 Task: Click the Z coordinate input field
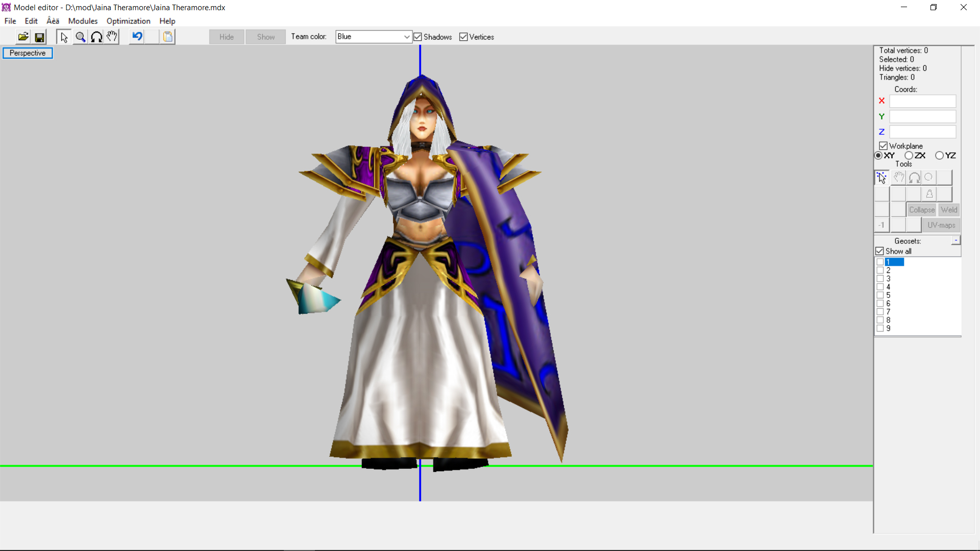click(x=922, y=132)
